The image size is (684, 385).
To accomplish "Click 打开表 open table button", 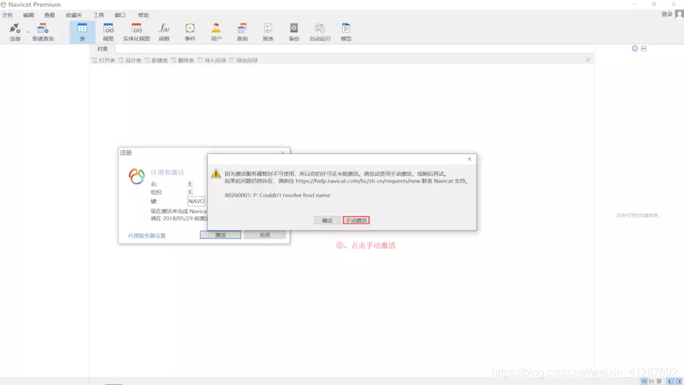I will click(104, 60).
